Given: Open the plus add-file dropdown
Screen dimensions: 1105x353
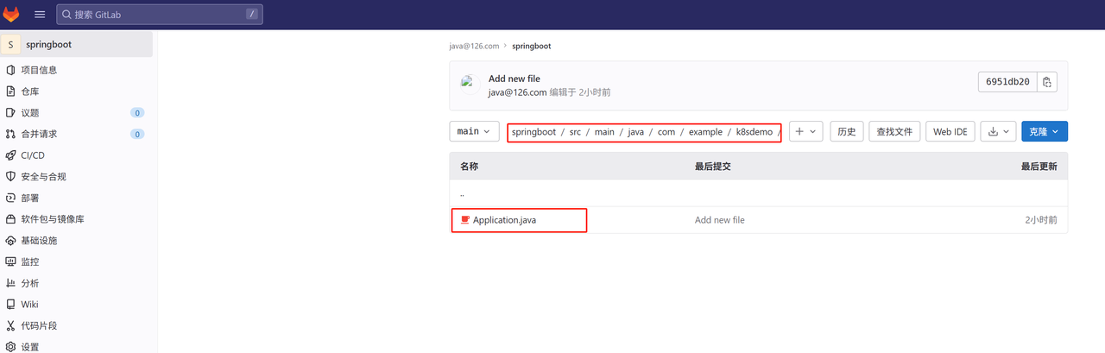Looking at the screenshot, I should coord(805,131).
